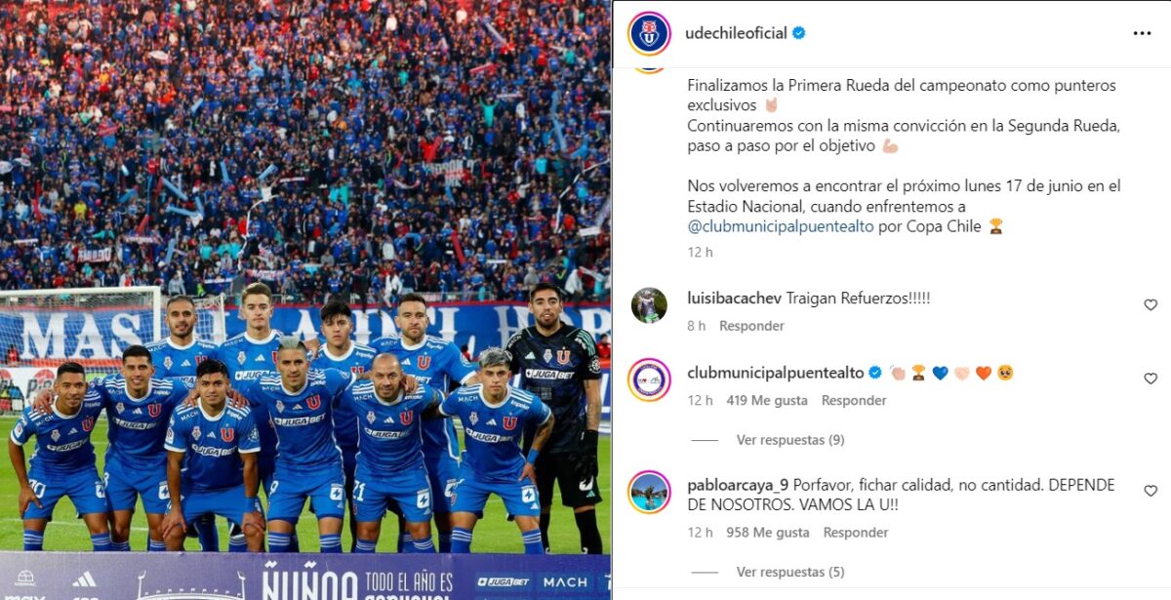Open the three-dot more options menu
Screen dimensions: 1171x600
1142,33
